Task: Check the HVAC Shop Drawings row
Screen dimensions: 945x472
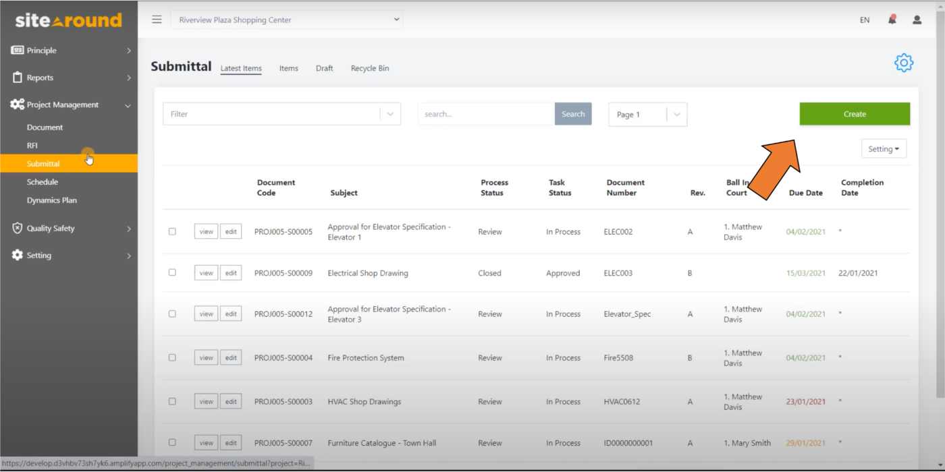Action: [172, 401]
